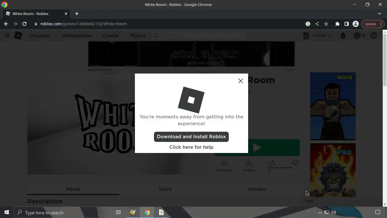Switch to the Servers tab
Screen dimensions: 387x218
click(x=257, y=189)
